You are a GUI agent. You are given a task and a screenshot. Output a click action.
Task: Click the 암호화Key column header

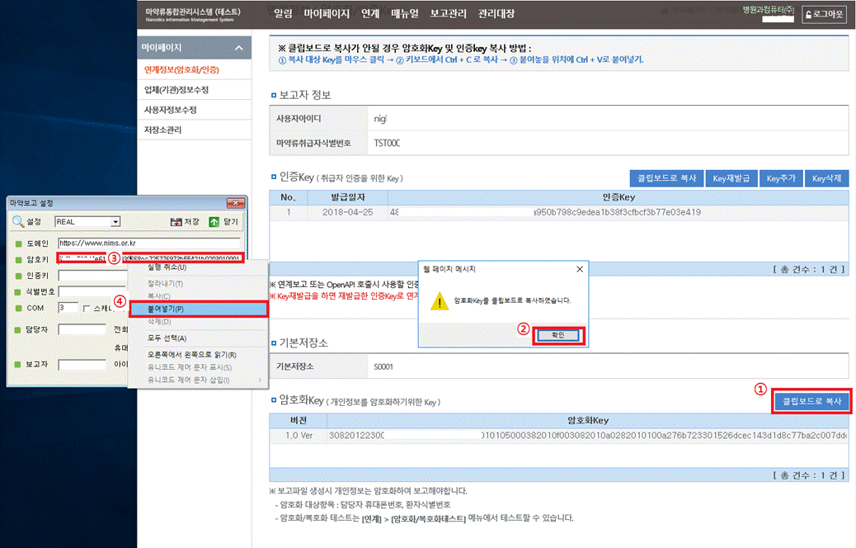point(588,421)
